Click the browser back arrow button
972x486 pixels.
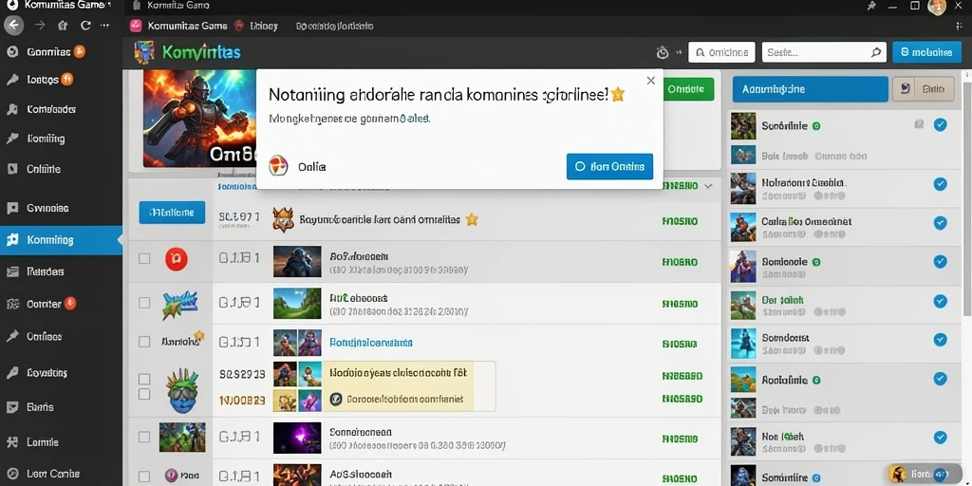coord(13,26)
